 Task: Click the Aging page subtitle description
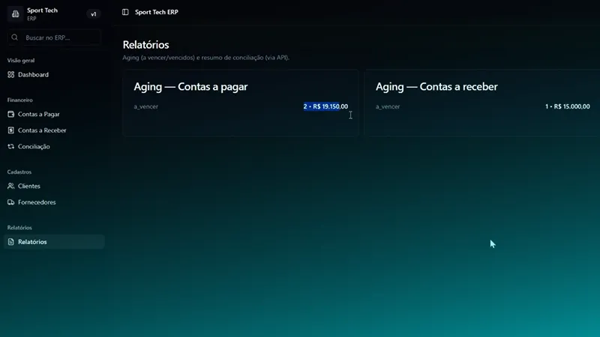point(205,58)
